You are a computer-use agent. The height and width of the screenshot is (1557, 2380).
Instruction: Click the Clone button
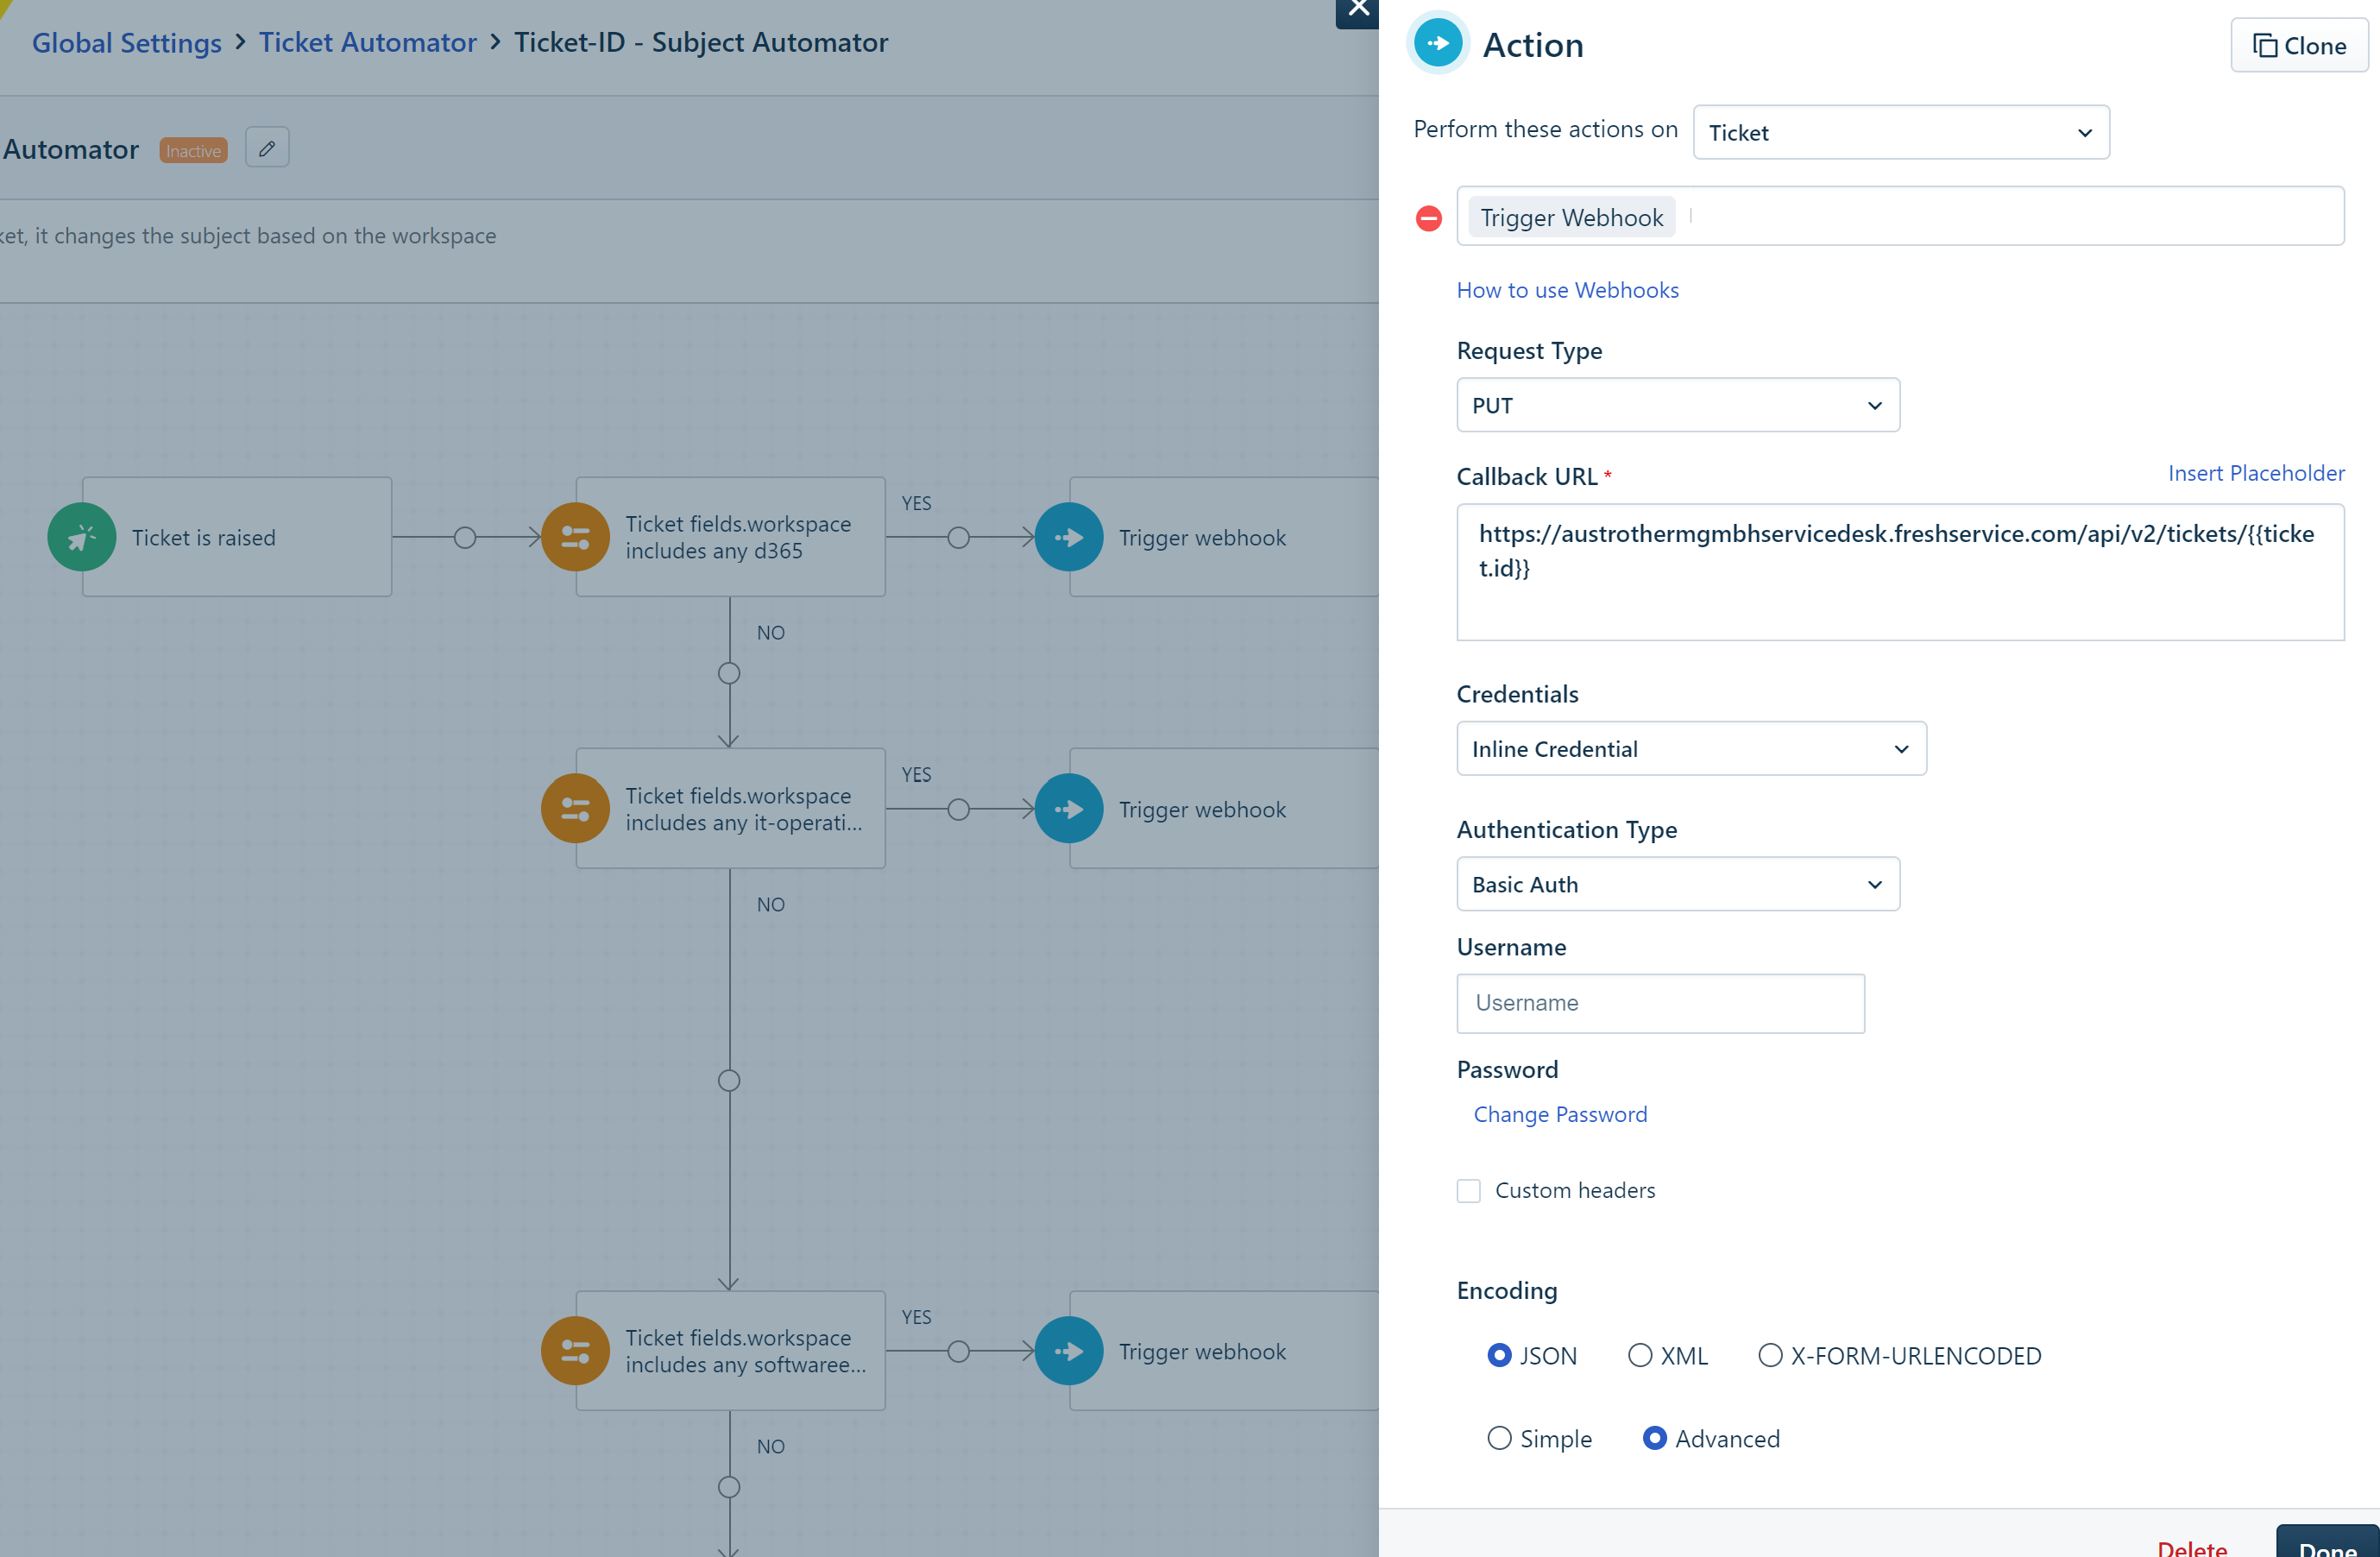[x=2295, y=45]
